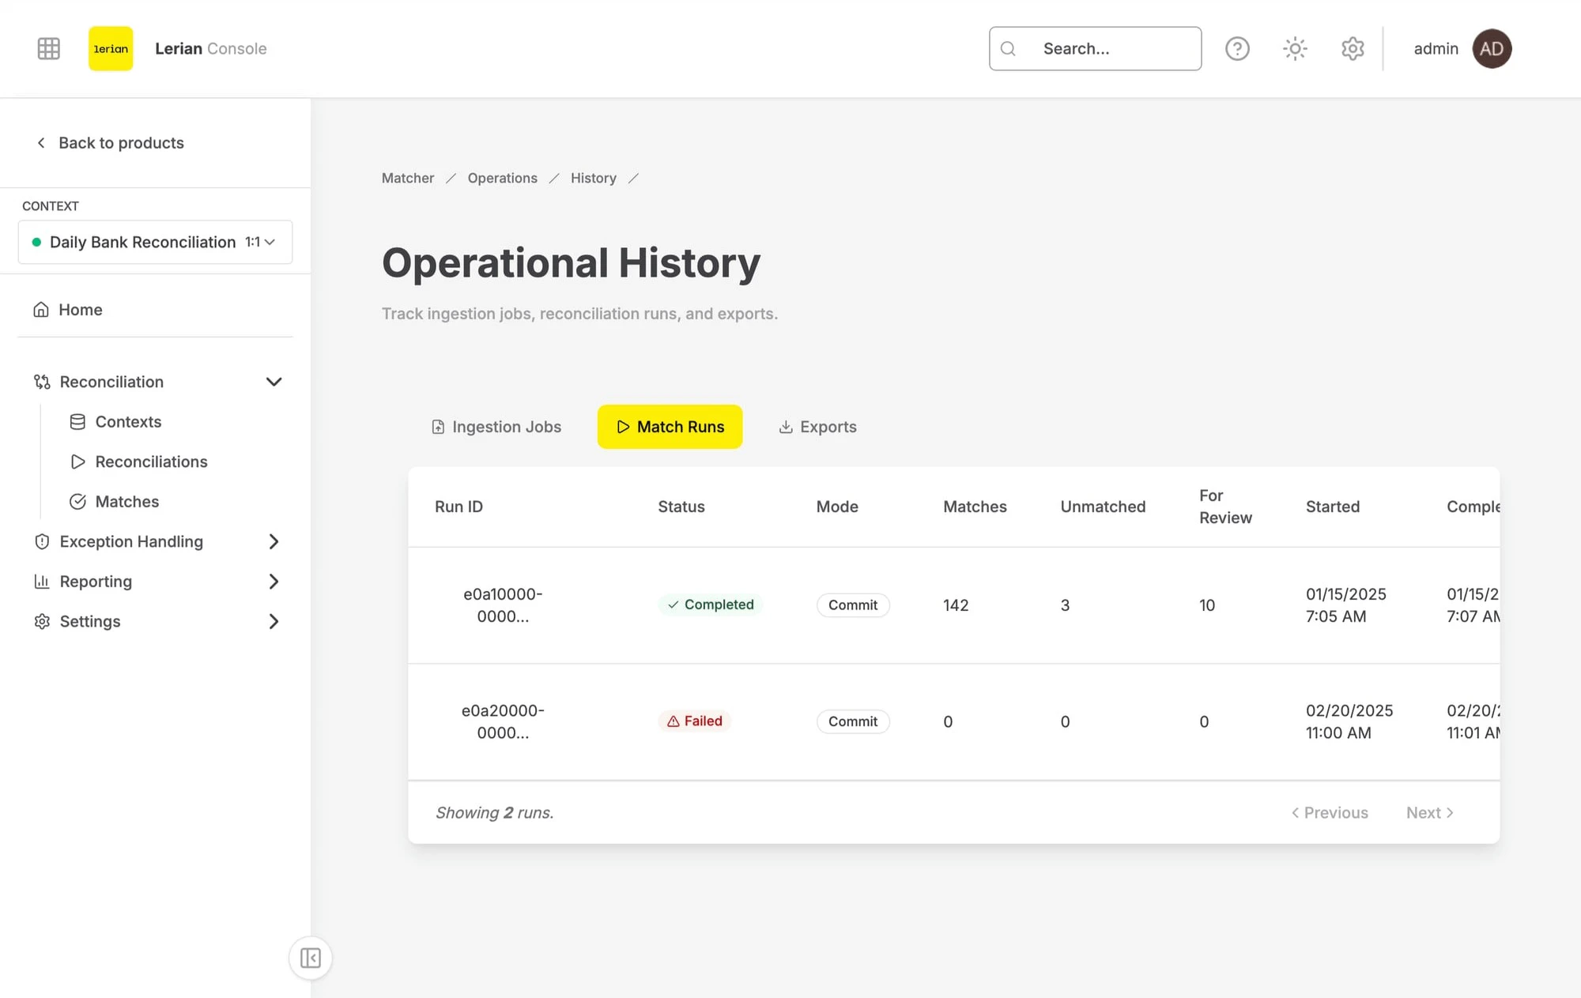Open Contexts under Reconciliation
Viewport: 1581px width, 998px height.
coord(128,422)
